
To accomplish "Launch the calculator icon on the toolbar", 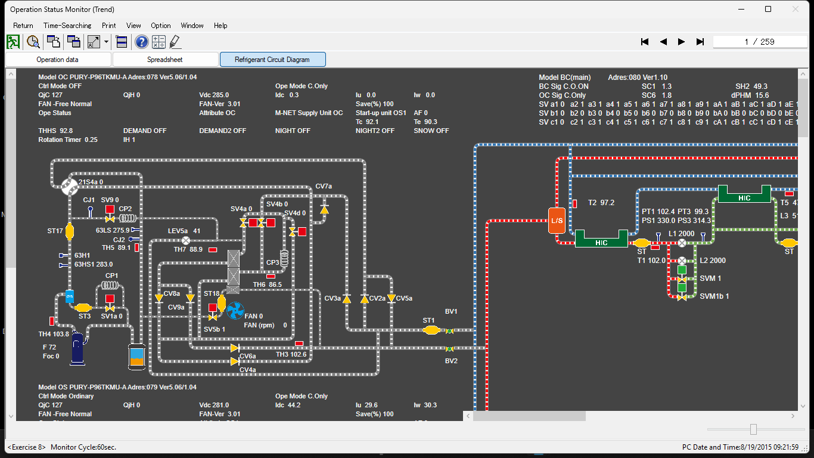I will pyautogui.click(x=158, y=42).
